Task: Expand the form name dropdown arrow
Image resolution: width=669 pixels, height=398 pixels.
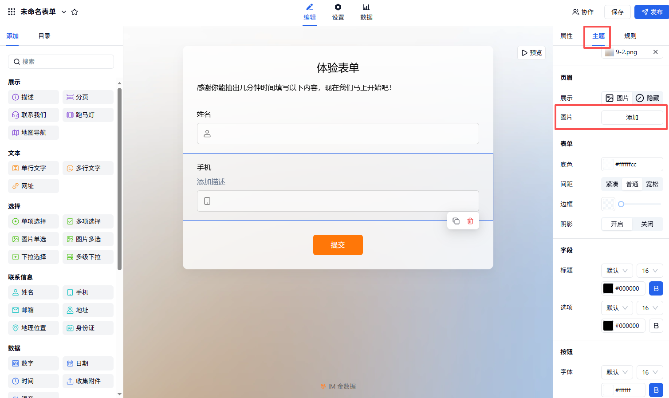Action: click(64, 12)
